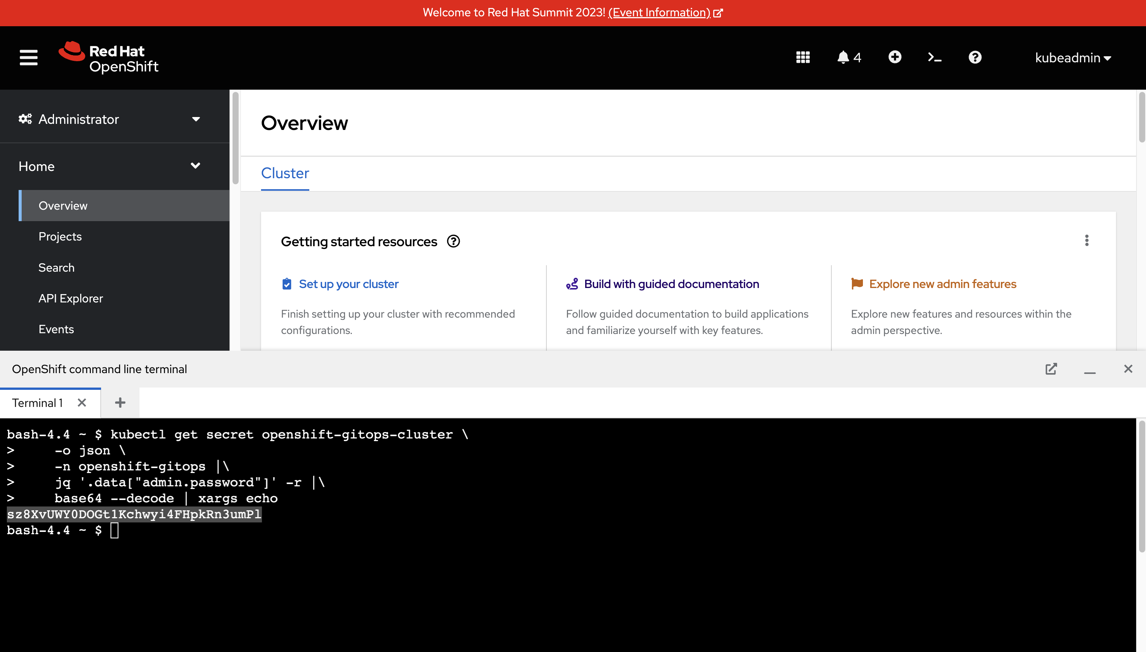Click the Set up your cluster link
This screenshot has height=652, width=1146.
(x=349, y=283)
